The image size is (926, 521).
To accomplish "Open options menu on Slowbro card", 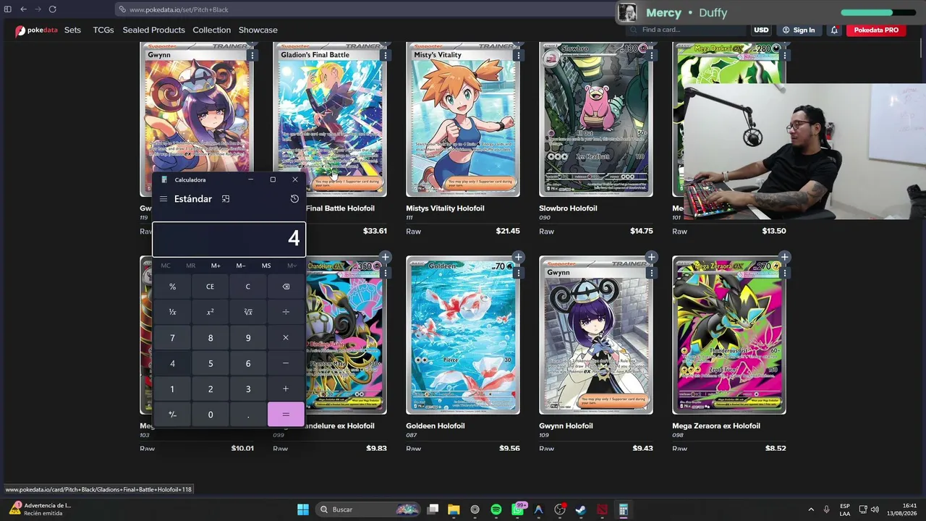I will coord(652,55).
